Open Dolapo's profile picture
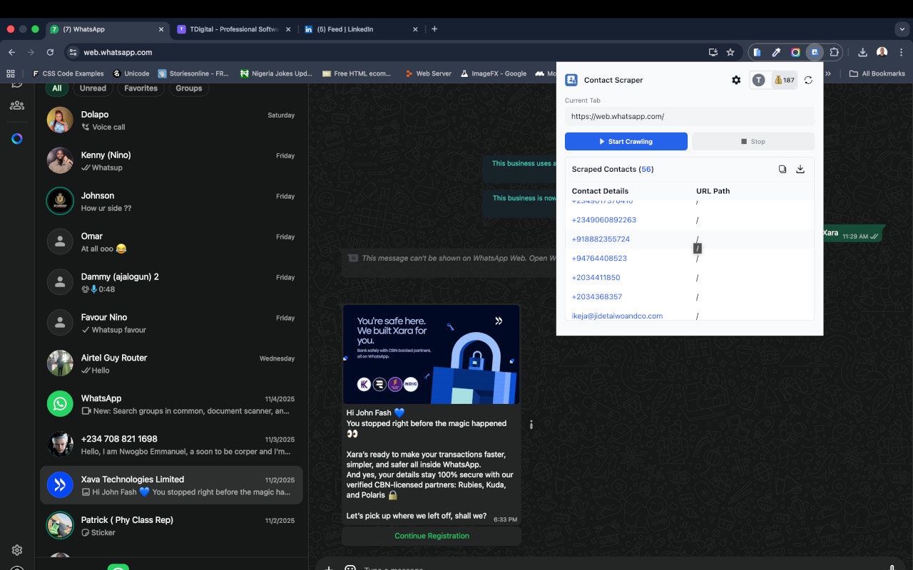The image size is (913, 570). [x=60, y=120]
